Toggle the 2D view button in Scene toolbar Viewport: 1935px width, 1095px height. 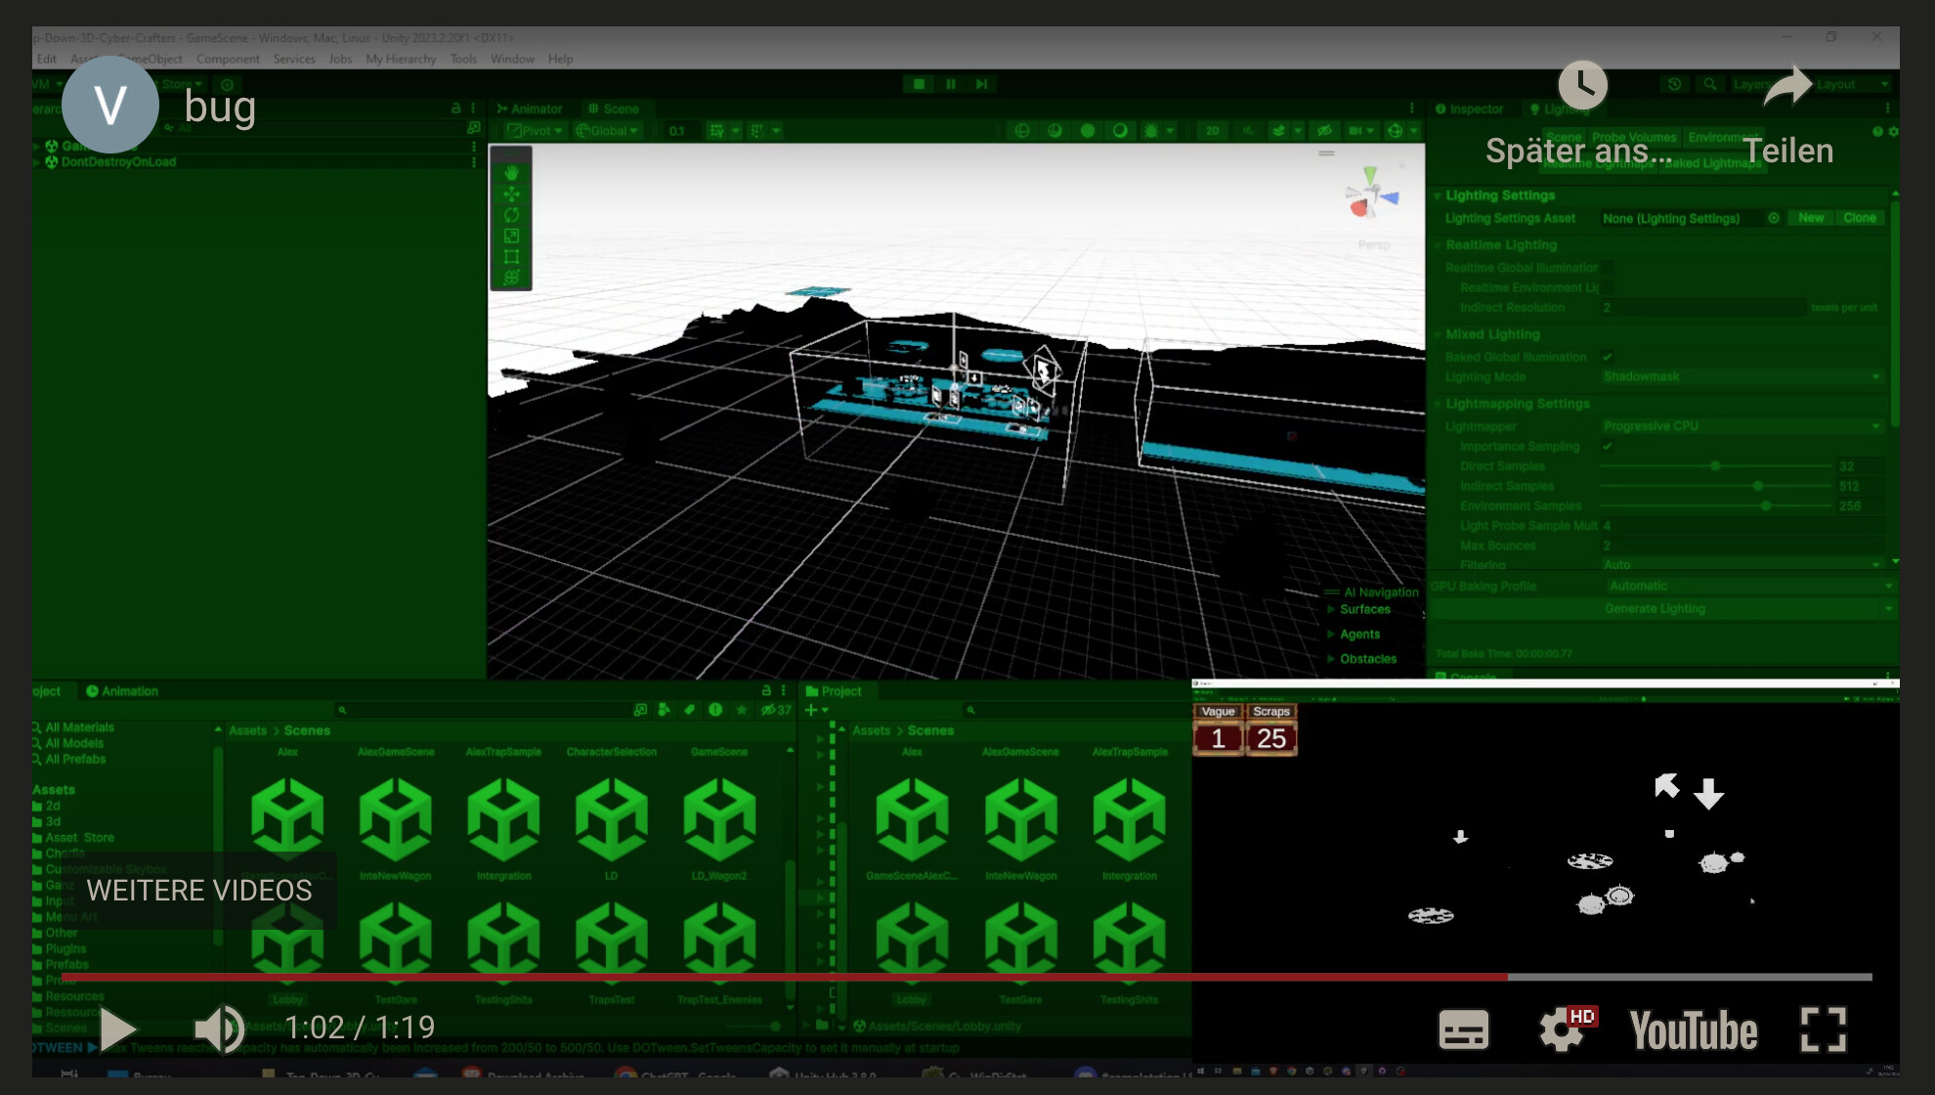pos(1212,130)
